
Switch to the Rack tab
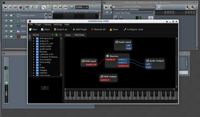tap(68, 35)
